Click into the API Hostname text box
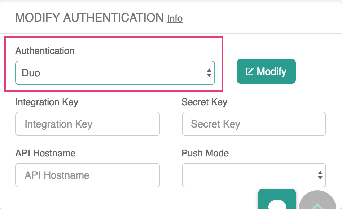The height and width of the screenshot is (209, 342). (x=88, y=175)
